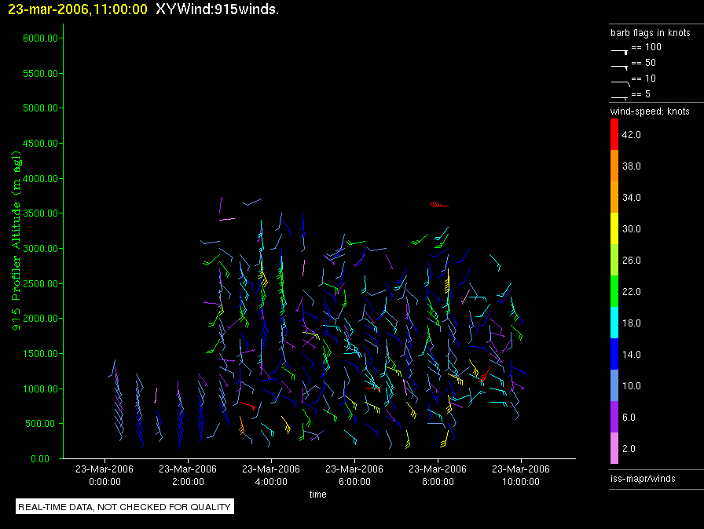Click the 'wind-speed: knots' legend heading
Image resolution: width=704 pixels, height=529 pixels.
click(650, 111)
